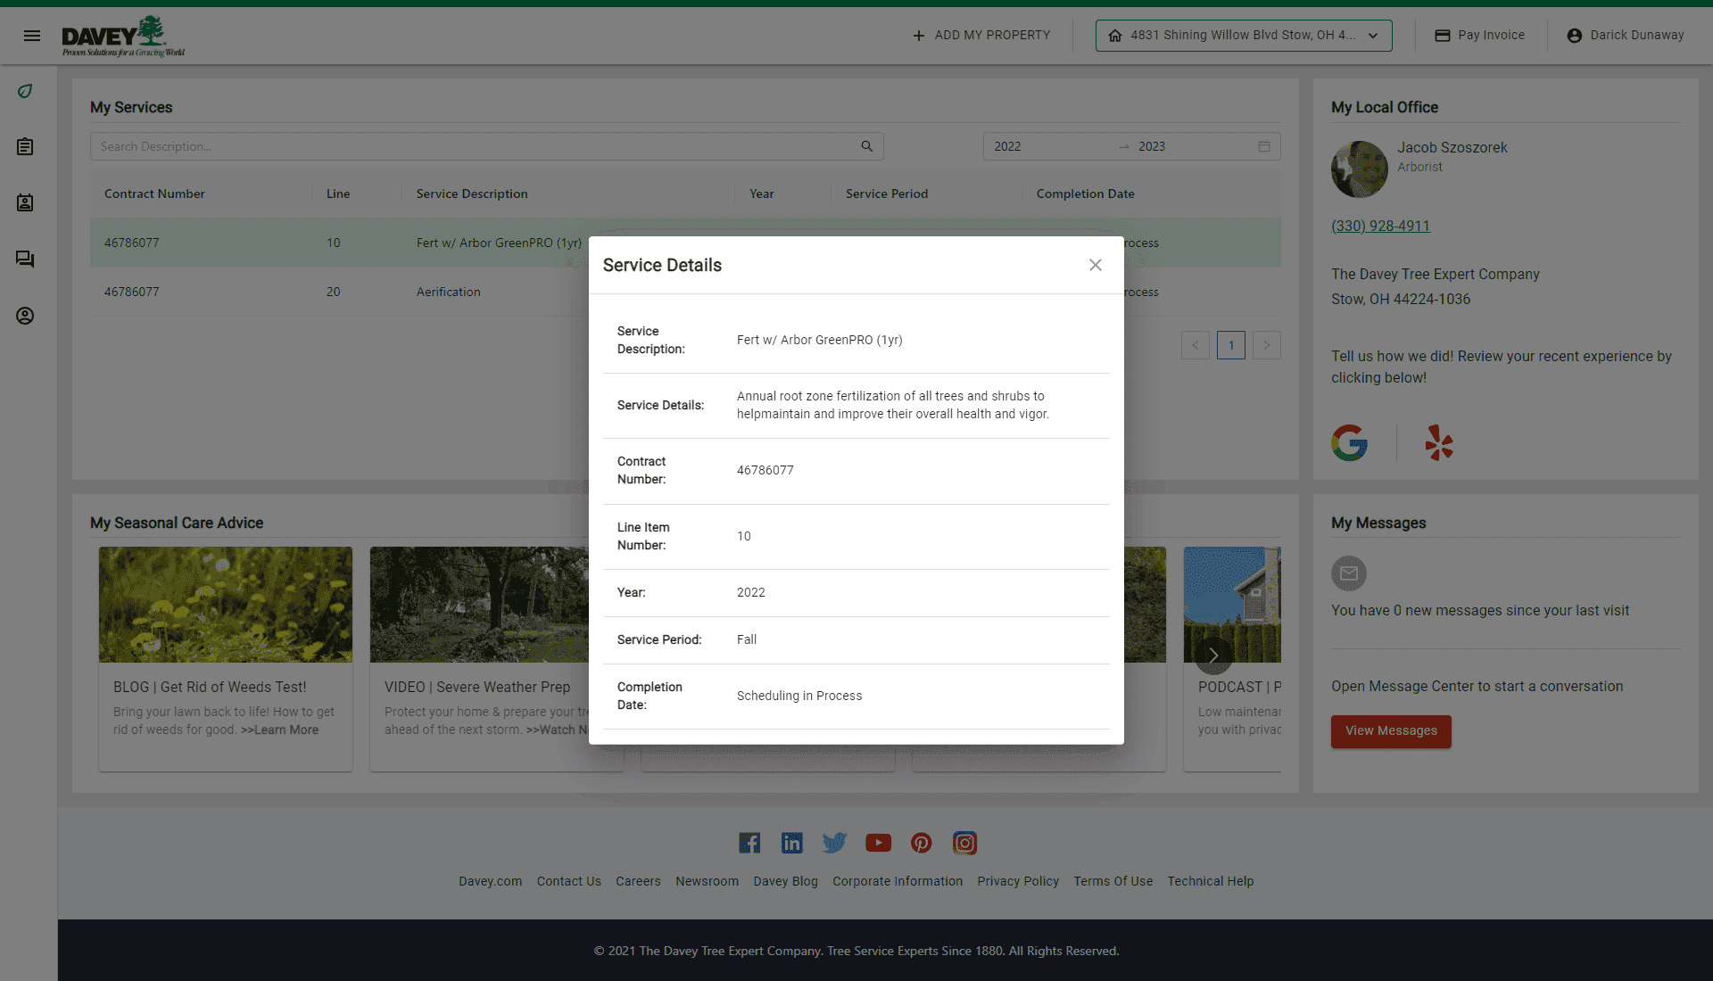Open the Yelp review icon
Screen dimensions: 1713x981
click(1437, 442)
